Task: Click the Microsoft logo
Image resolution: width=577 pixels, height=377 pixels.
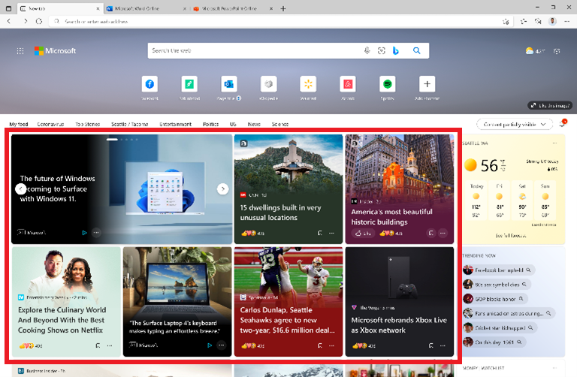Action: pos(55,51)
